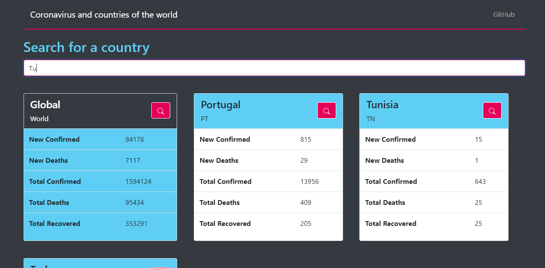Click Global Total Deaths value 95434
545x268 pixels.
coord(135,203)
